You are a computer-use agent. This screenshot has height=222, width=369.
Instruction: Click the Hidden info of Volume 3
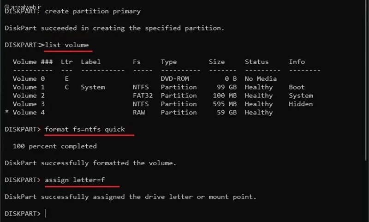301,104
